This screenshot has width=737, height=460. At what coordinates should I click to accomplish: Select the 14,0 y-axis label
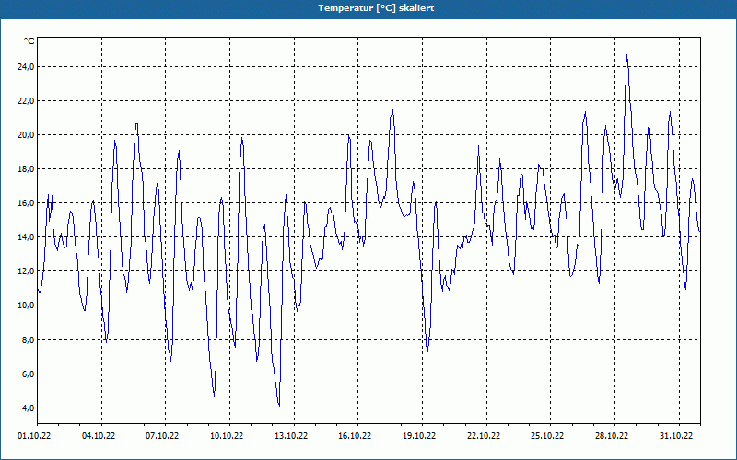click(x=26, y=237)
